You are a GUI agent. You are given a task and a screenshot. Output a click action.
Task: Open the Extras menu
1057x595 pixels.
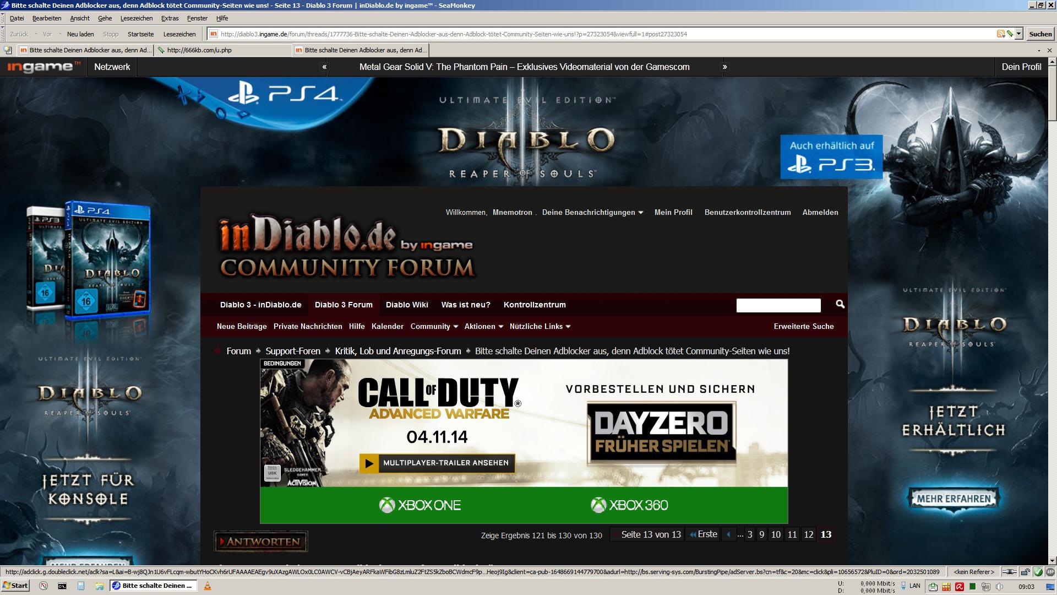click(x=170, y=18)
